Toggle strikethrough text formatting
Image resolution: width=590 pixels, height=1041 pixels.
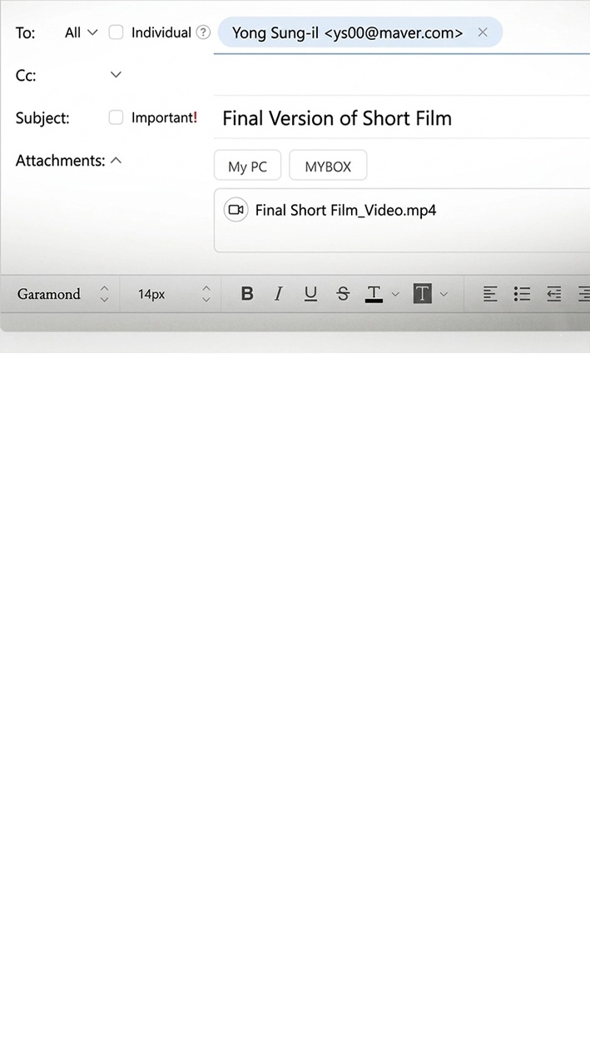click(343, 294)
